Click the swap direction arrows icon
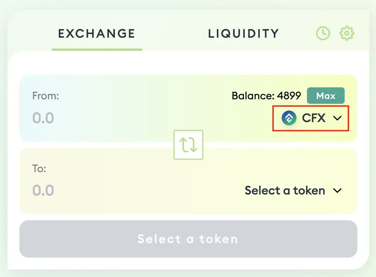 (188, 144)
